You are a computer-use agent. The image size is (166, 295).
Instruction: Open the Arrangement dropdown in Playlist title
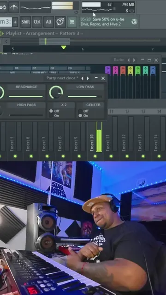tap(40, 34)
